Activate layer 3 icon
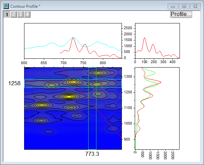Screen dimensions: 204x165 click(x=20, y=14)
